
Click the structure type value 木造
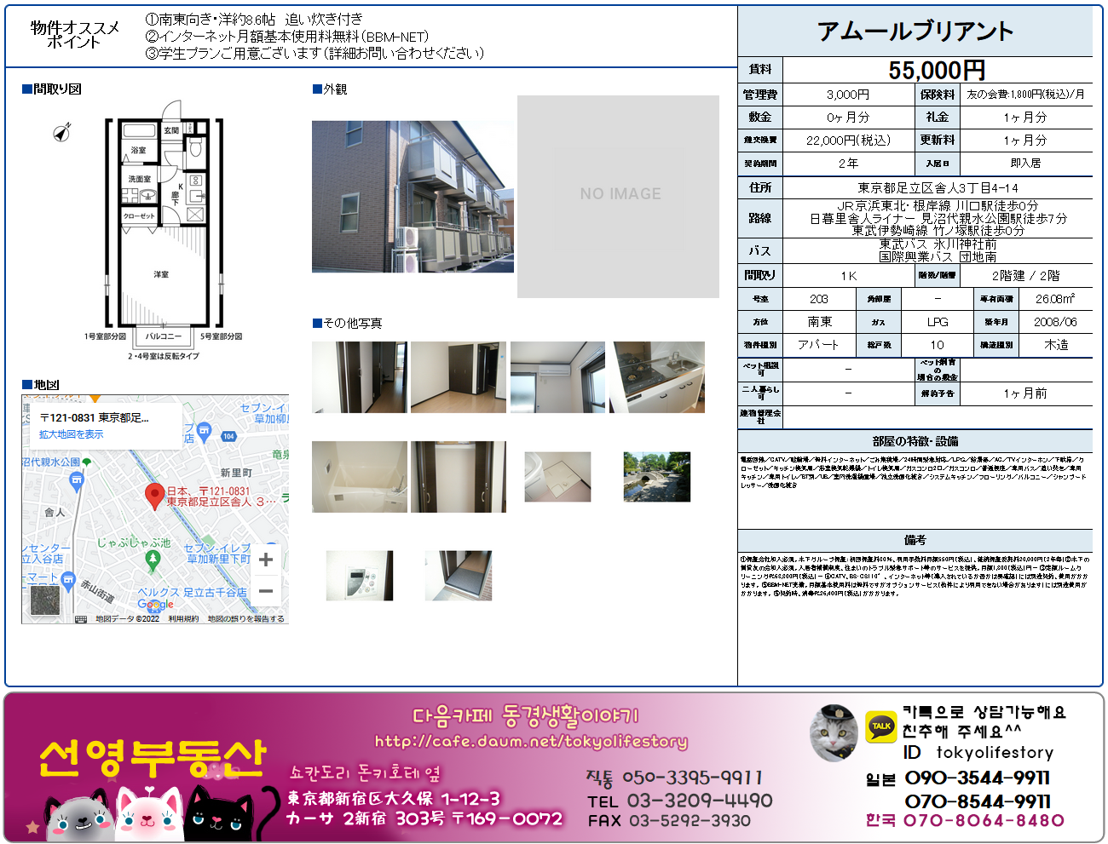1056,345
